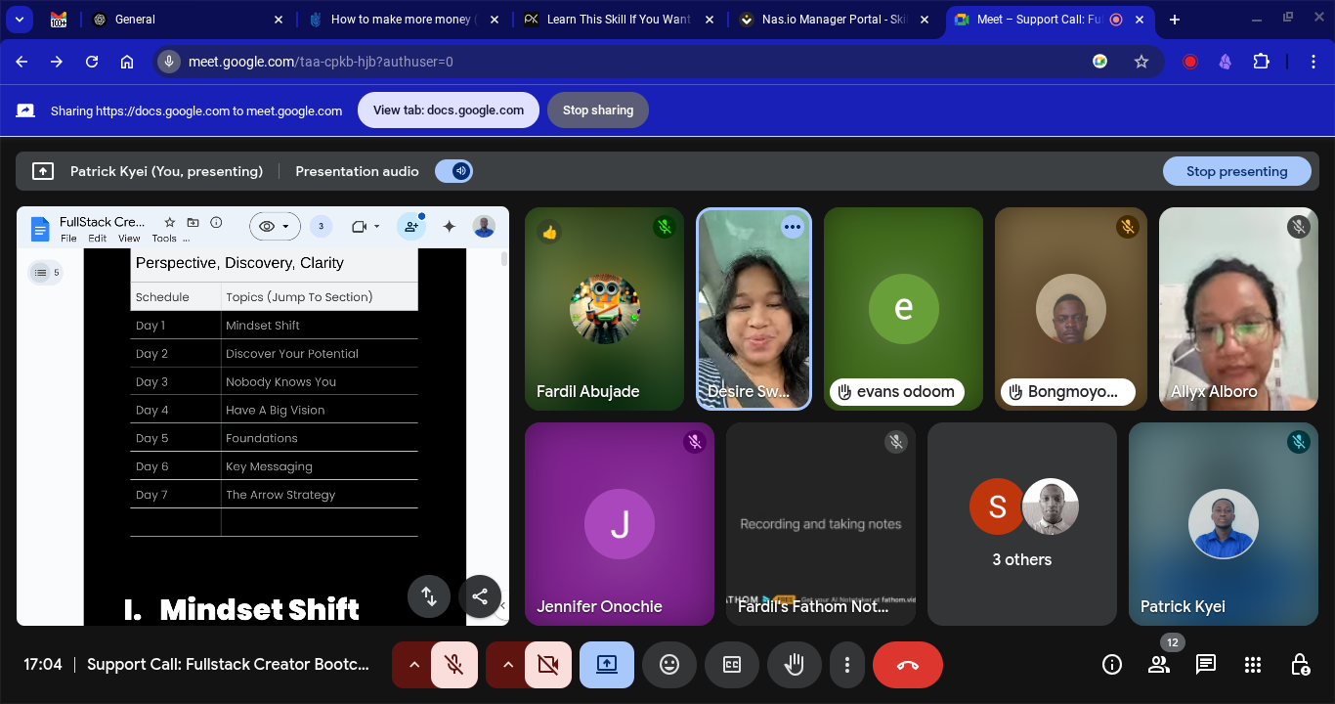Close the General browser tab
Viewport: 1335px width, 704px height.
point(279,20)
